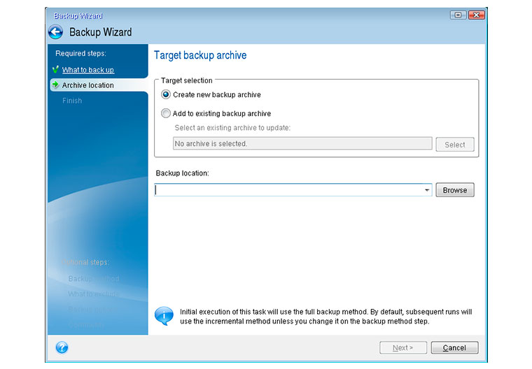
Task: Click the Target backup archive heading
Action: click(200, 55)
